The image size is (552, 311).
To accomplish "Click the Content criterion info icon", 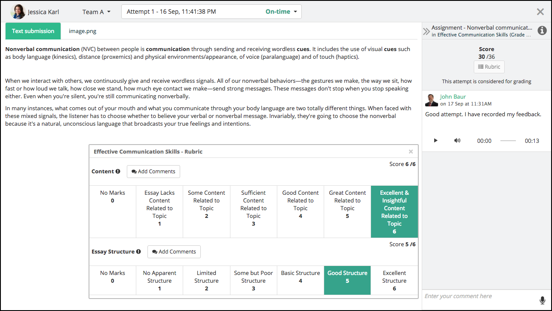I will 118,171.
